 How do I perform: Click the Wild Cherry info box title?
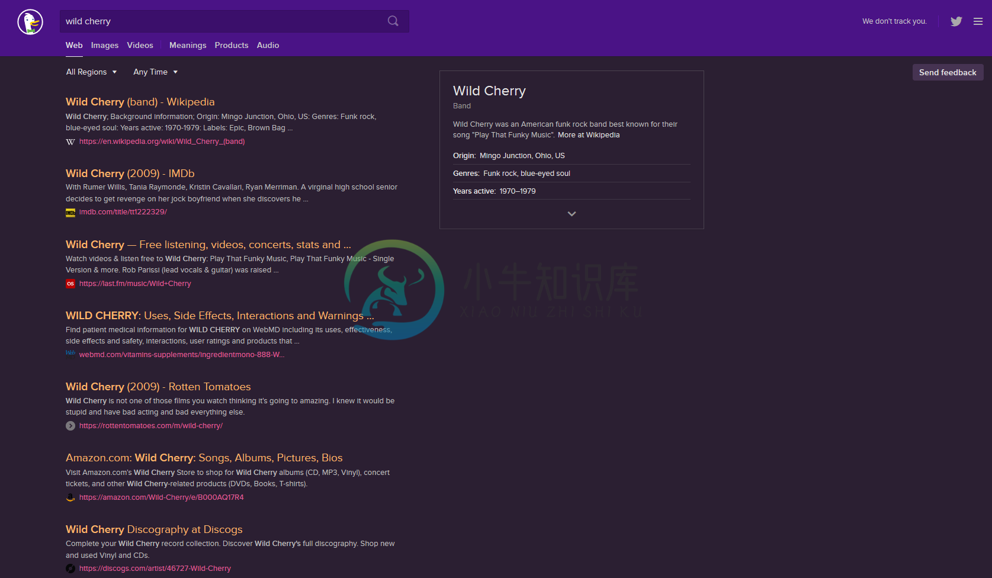click(489, 91)
